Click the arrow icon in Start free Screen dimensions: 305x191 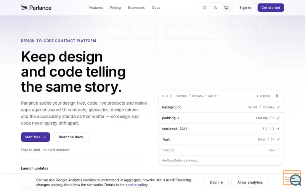pyautogui.click(x=44, y=137)
